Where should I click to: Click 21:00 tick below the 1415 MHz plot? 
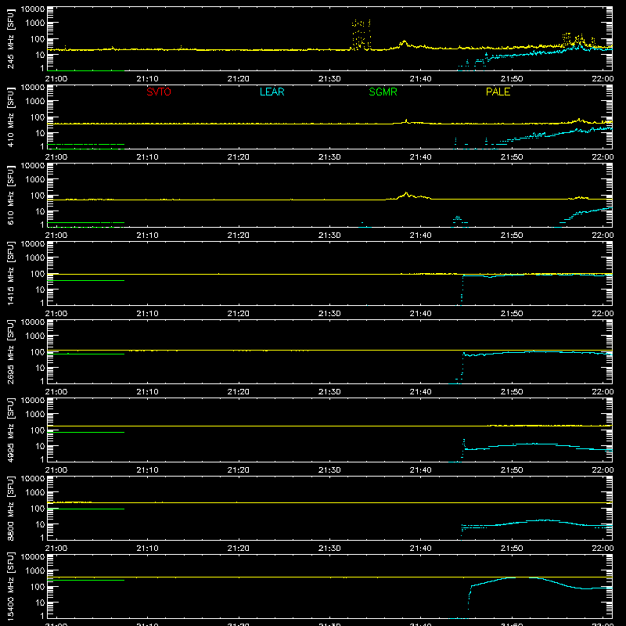[56, 314]
